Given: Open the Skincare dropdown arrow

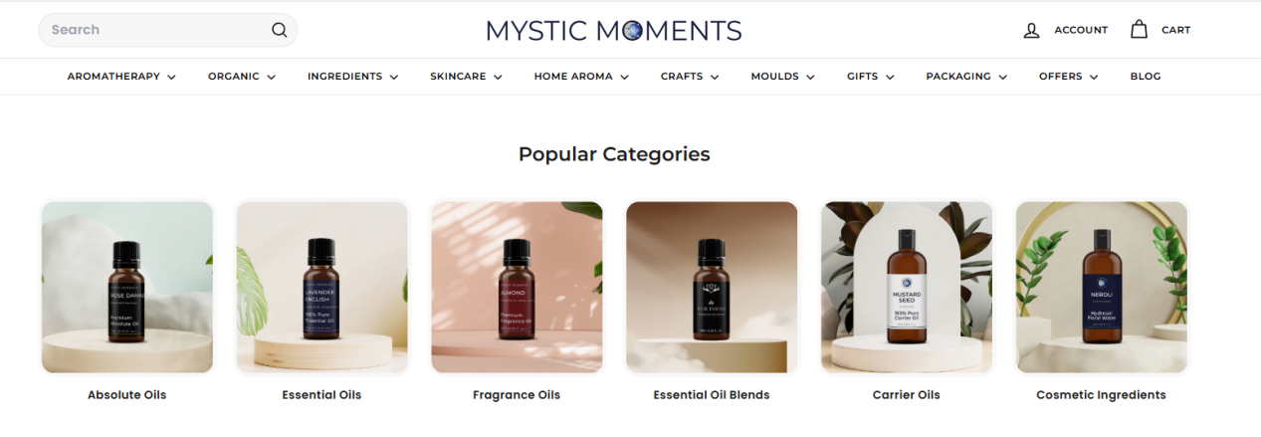Looking at the screenshot, I should click(x=498, y=77).
